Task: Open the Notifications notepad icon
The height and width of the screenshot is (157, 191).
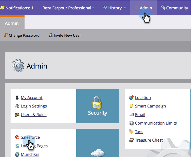Action: point(2,8)
